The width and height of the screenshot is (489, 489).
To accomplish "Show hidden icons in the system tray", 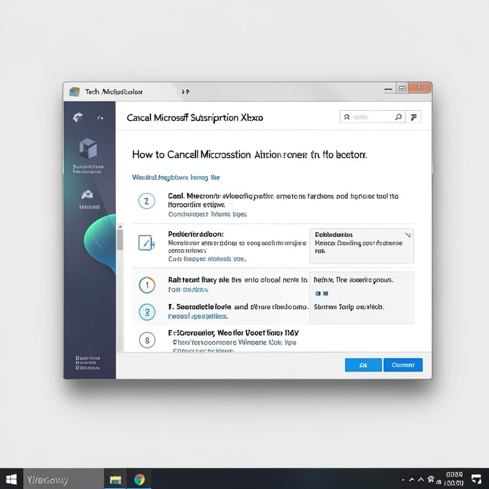I will click(412, 479).
